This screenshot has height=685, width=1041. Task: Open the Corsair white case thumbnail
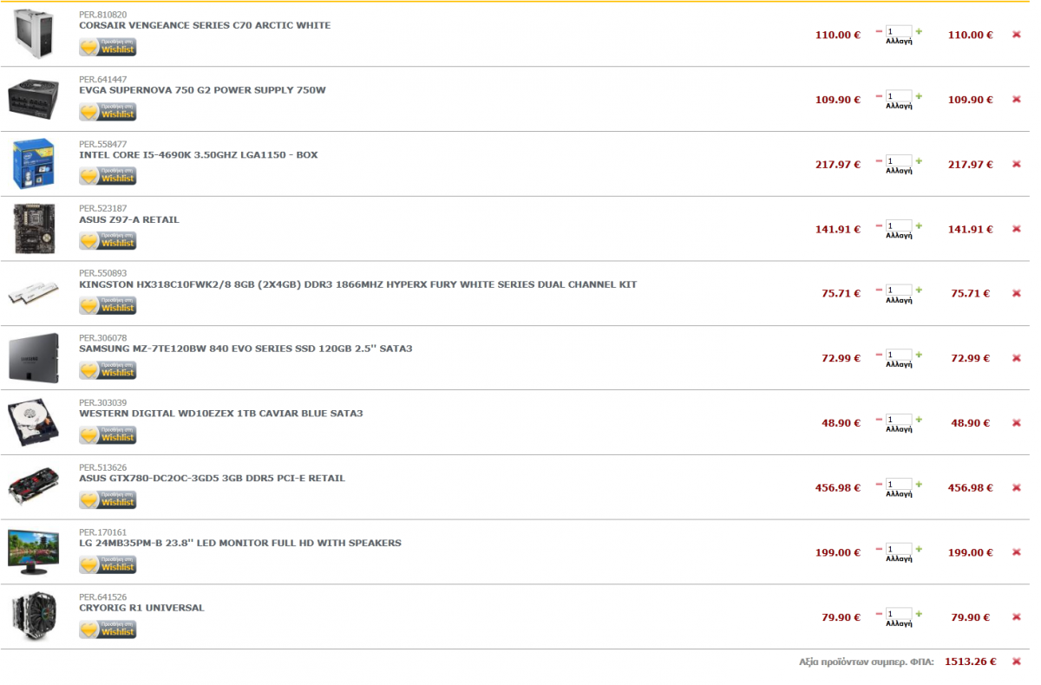click(34, 33)
